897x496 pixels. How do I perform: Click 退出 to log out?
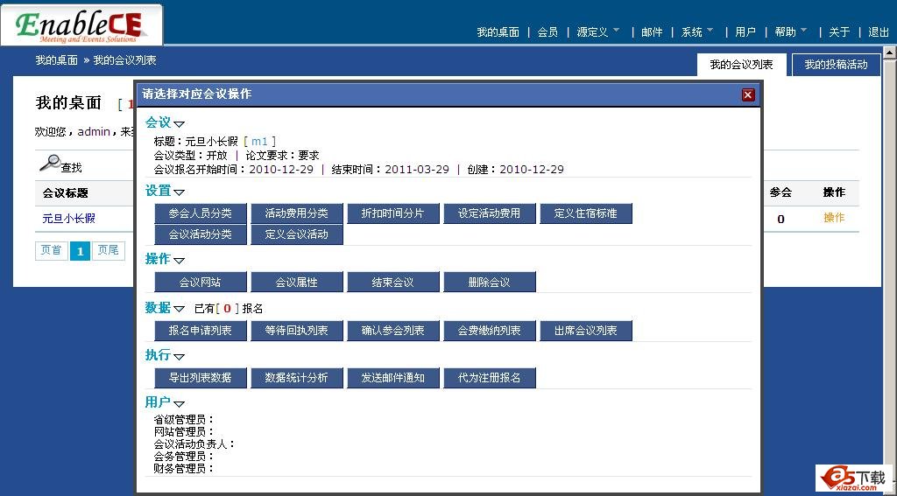click(879, 32)
